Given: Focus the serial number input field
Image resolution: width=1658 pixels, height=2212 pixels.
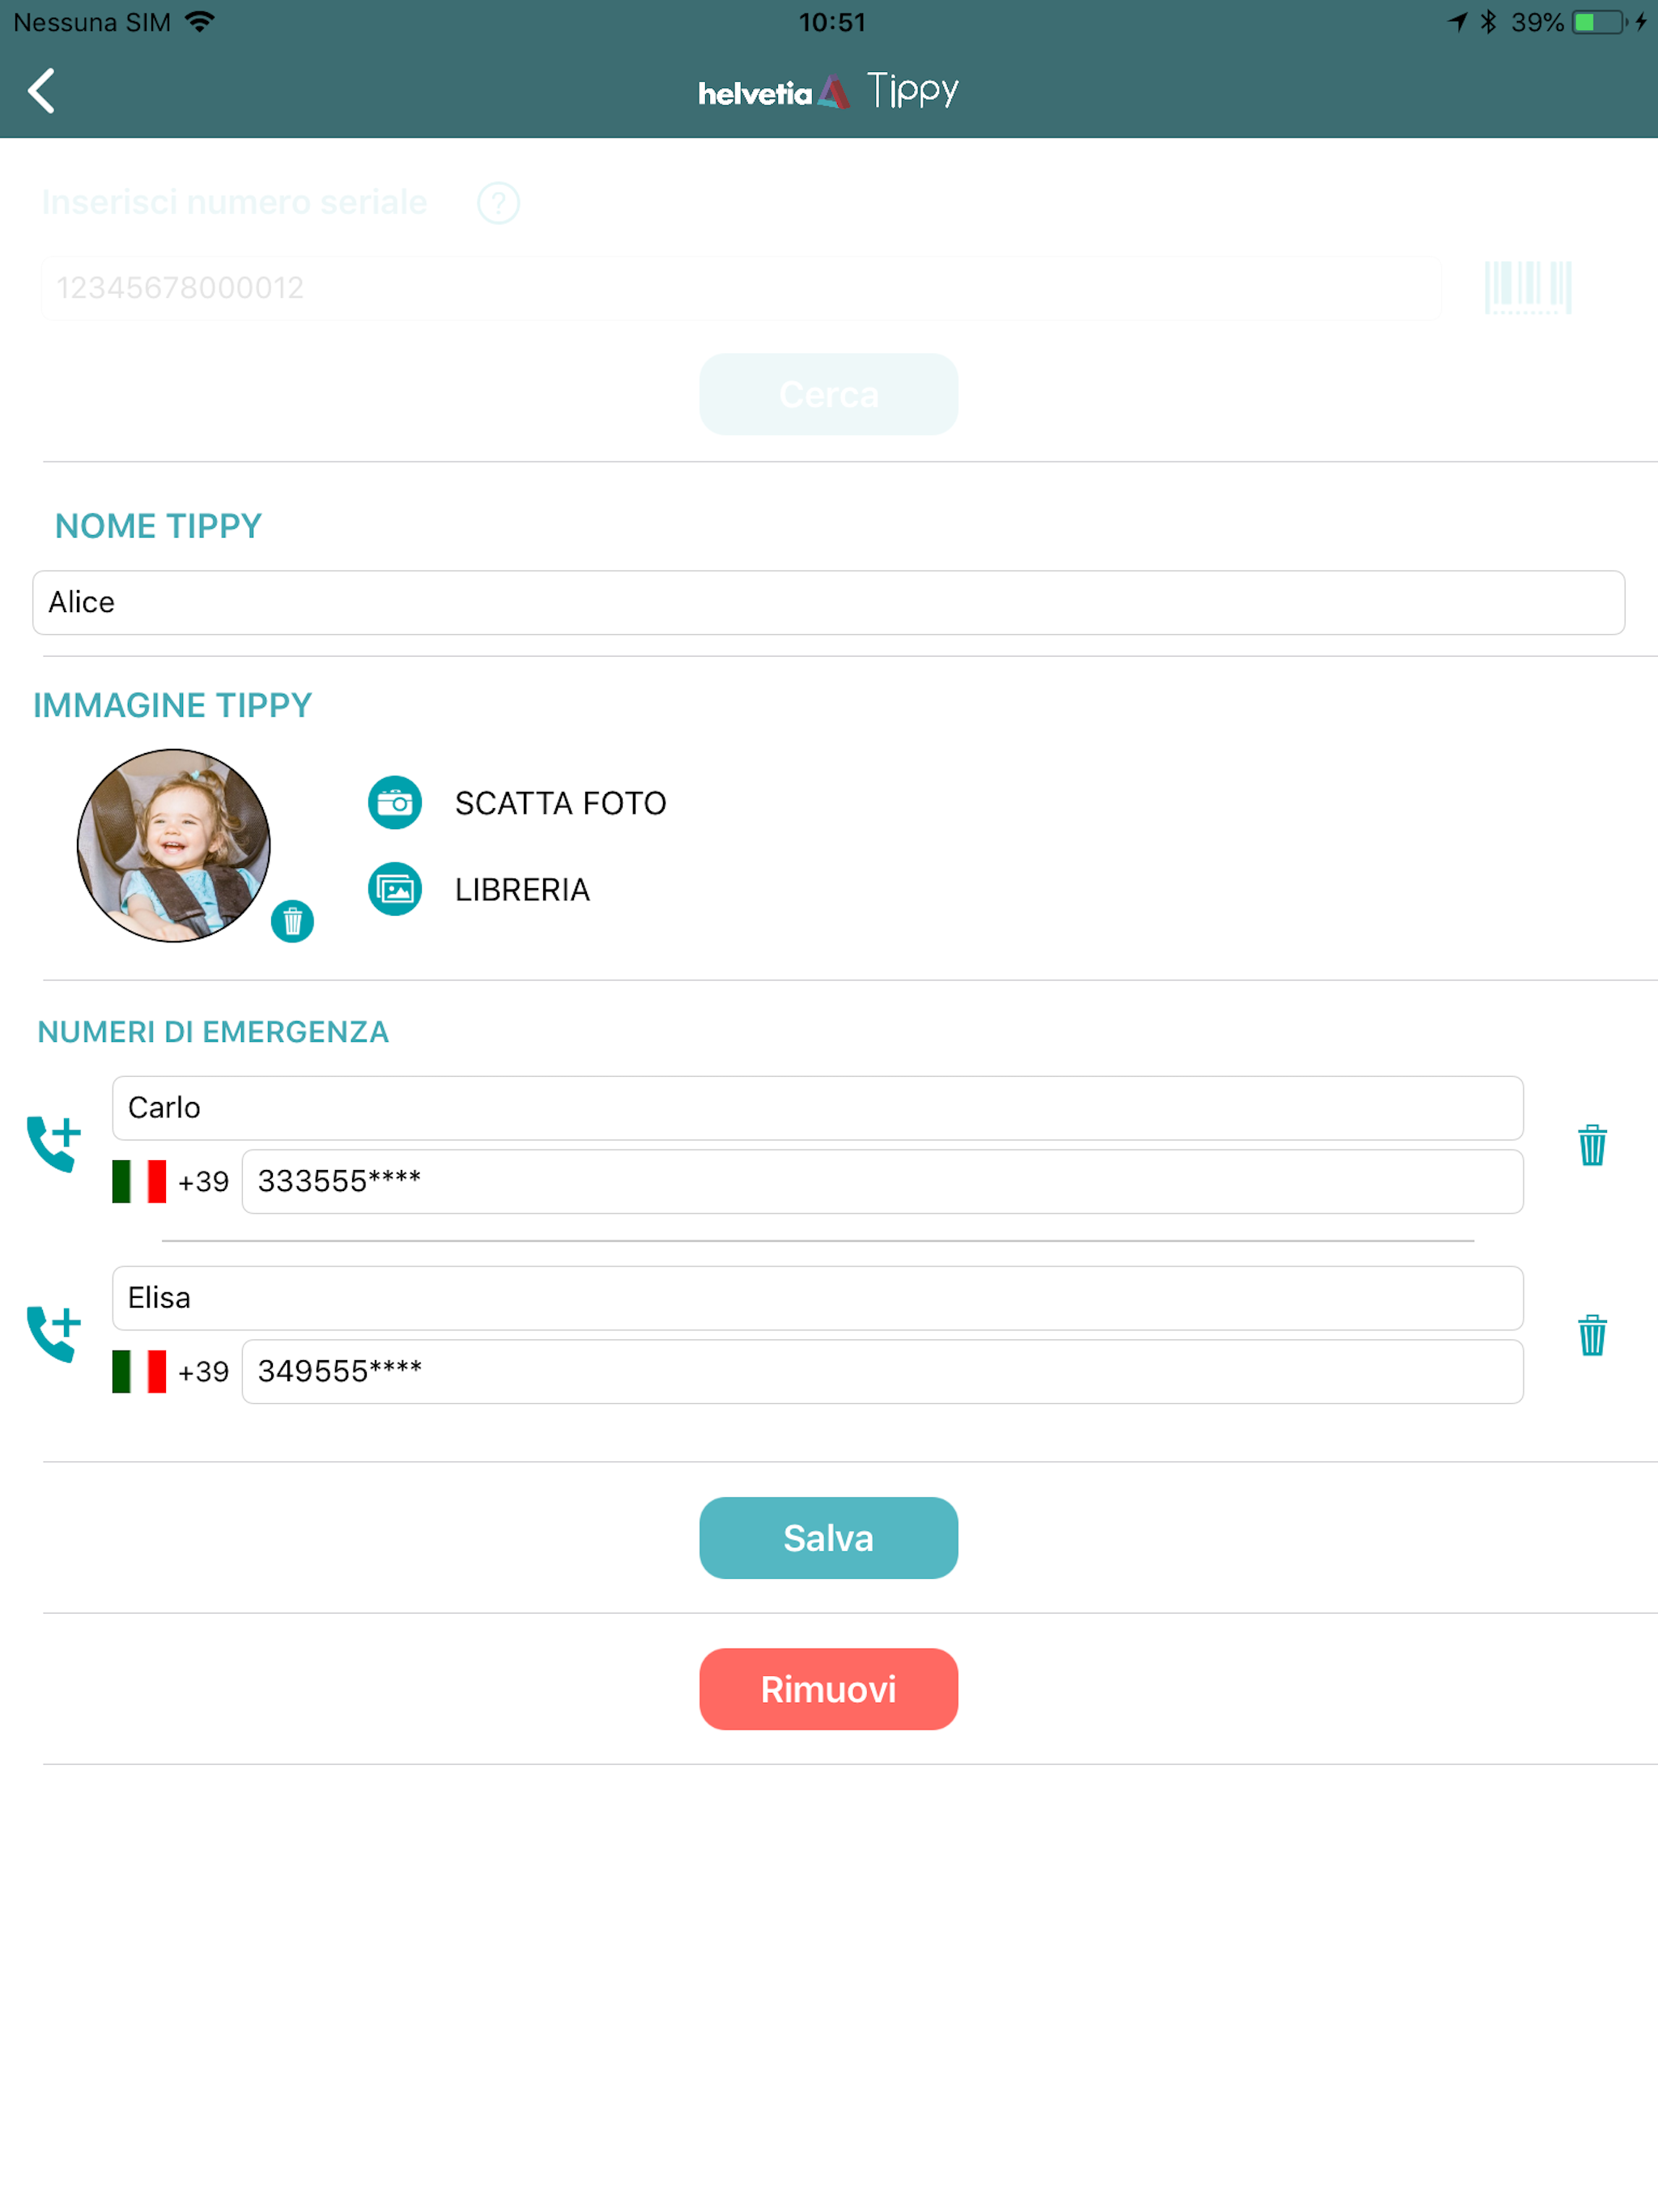Looking at the screenshot, I should (x=741, y=288).
